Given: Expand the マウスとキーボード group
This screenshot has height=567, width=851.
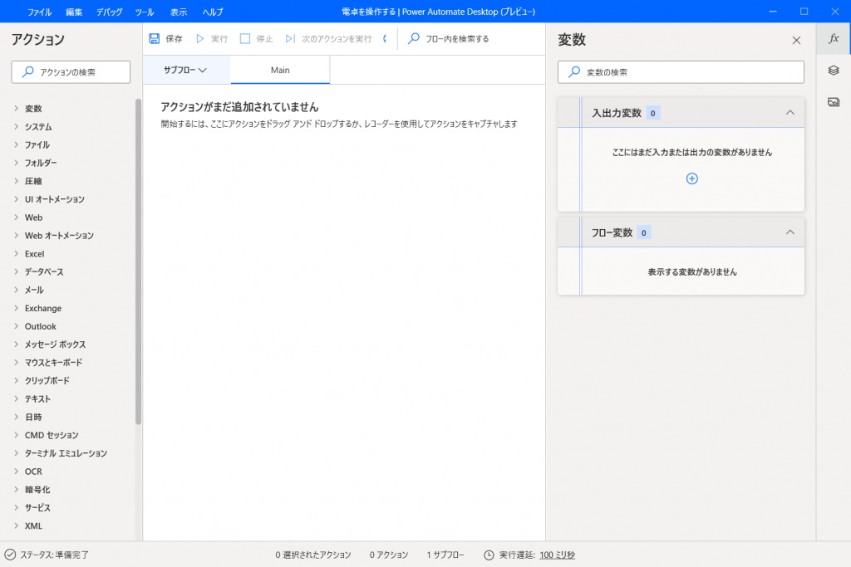Looking at the screenshot, I should click(x=17, y=362).
